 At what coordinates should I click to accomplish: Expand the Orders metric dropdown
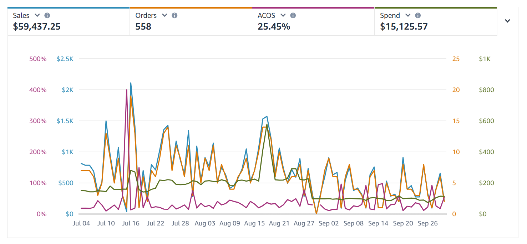(164, 15)
